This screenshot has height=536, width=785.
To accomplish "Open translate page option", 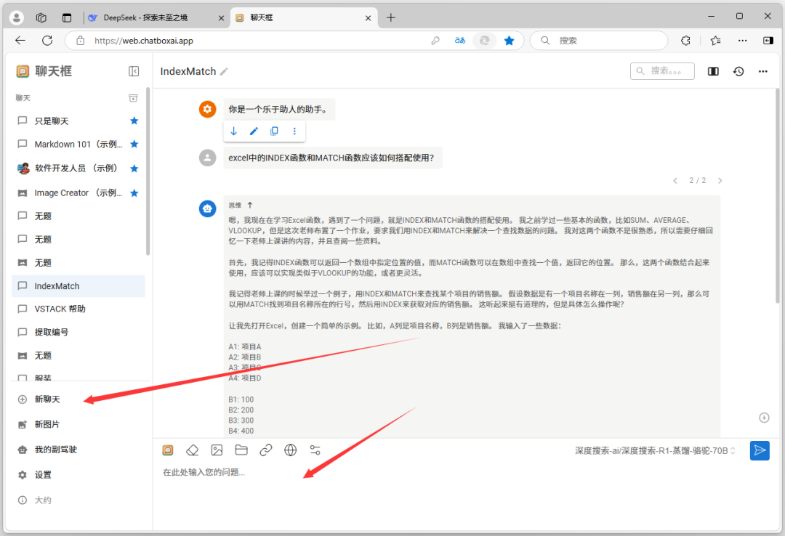I will tap(459, 41).
